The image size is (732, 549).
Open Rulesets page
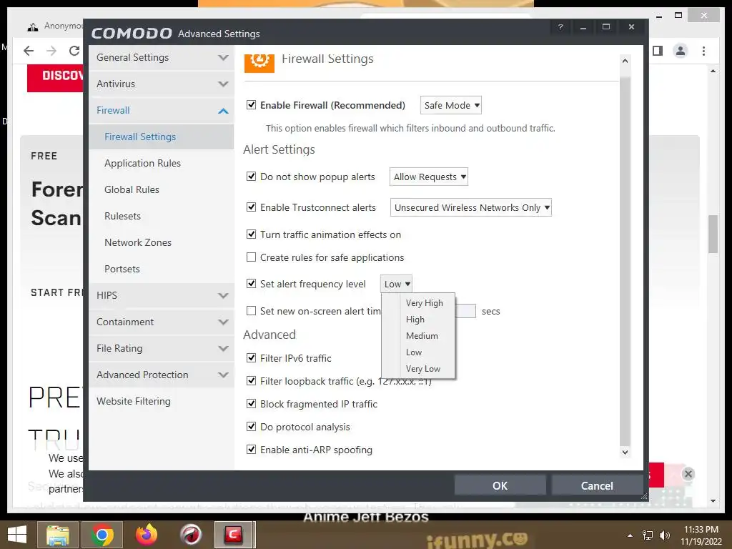tap(161, 216)
